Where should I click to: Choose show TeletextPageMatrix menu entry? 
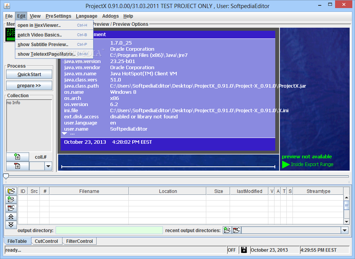point(54,54)
